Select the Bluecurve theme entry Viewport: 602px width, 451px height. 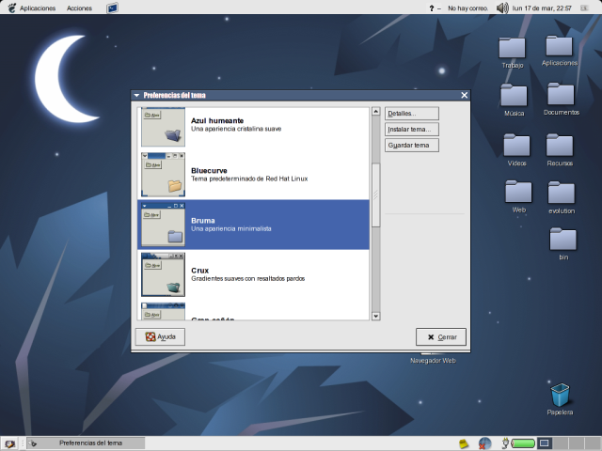[x=254, y=174]
